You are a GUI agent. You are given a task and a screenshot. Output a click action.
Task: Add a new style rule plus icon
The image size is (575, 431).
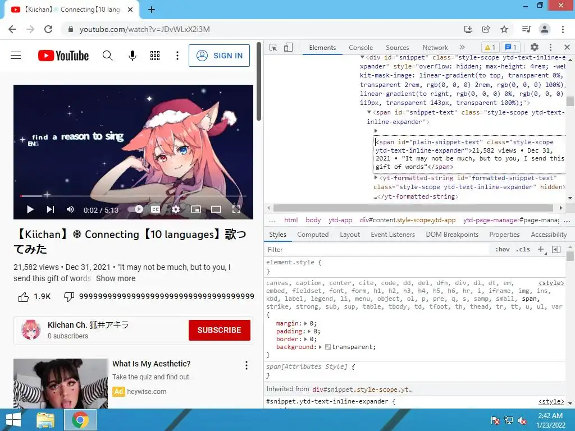[x=541, y=250]
